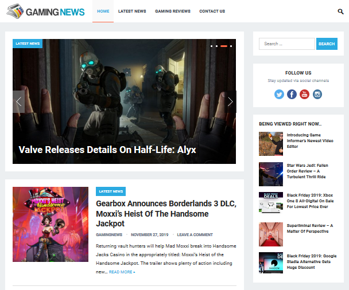Viewport: 349px width, 290px height.
Task: Open the Gaming Reviews menu item
Action: pos(173,11)
